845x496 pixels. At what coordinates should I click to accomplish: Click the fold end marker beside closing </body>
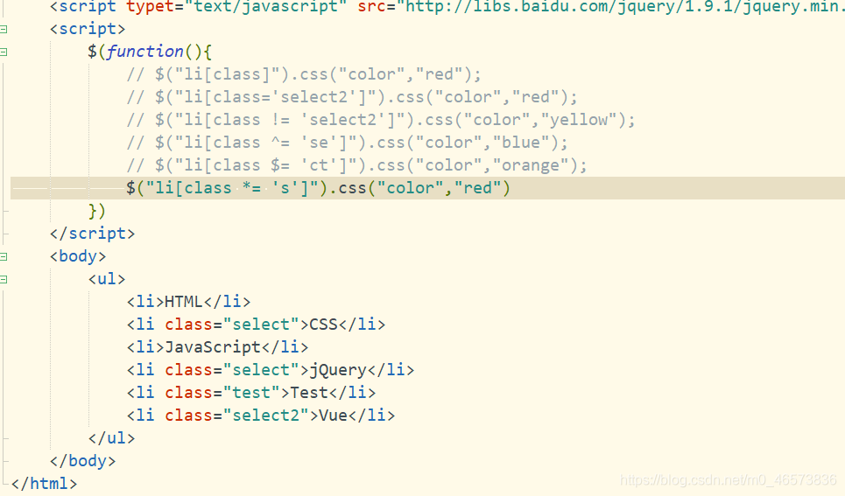point(5,461)
